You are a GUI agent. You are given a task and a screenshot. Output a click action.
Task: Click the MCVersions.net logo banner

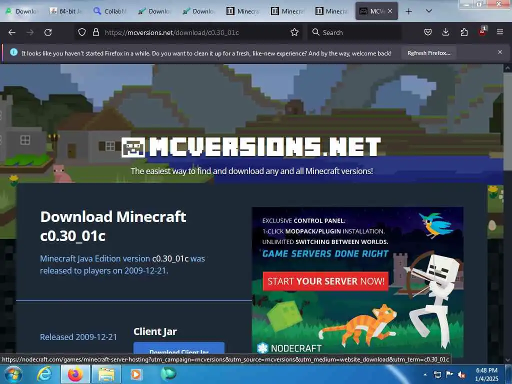coord(251,146)
